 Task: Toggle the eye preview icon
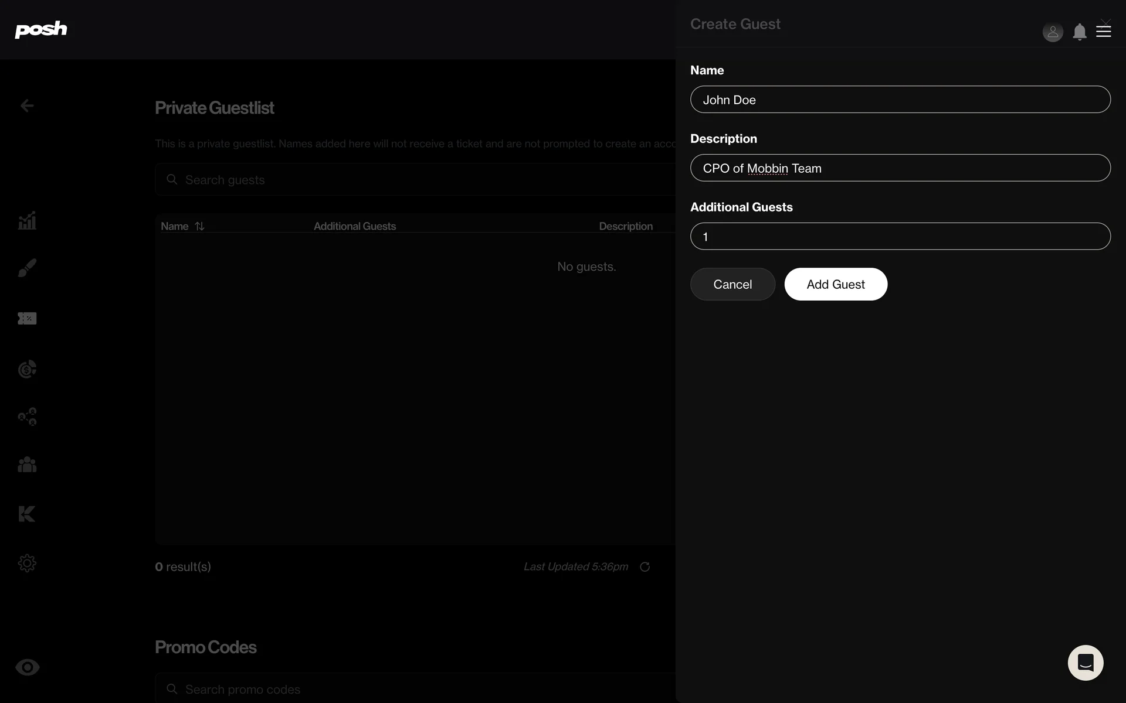pos(27,667)
